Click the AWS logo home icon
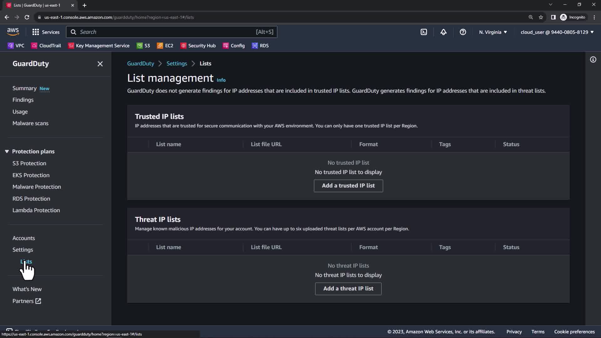The width and height of the screenshot is (601, 338). (x=13, y=32)
